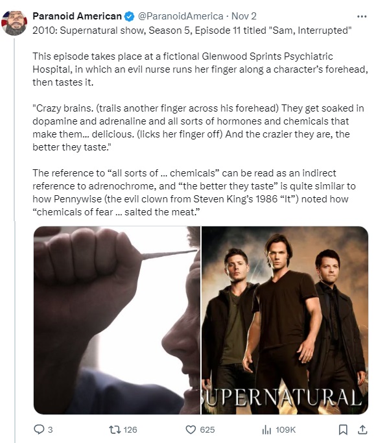Like the tweet with heart icon
This screenshot has width=387, height=443.
[191, 430]
